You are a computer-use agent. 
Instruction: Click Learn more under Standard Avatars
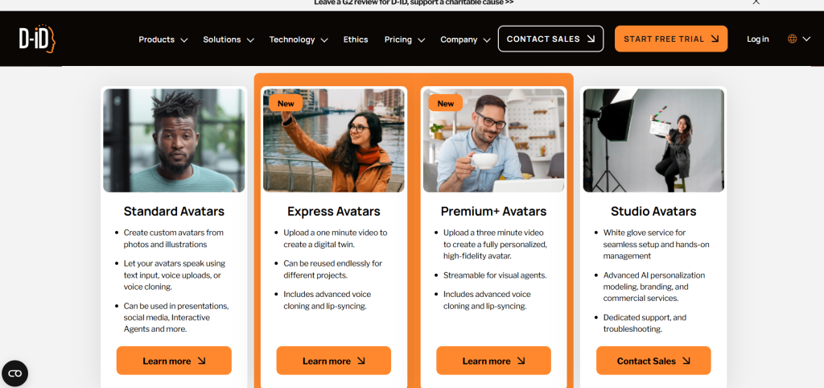[x=174, y=361]
